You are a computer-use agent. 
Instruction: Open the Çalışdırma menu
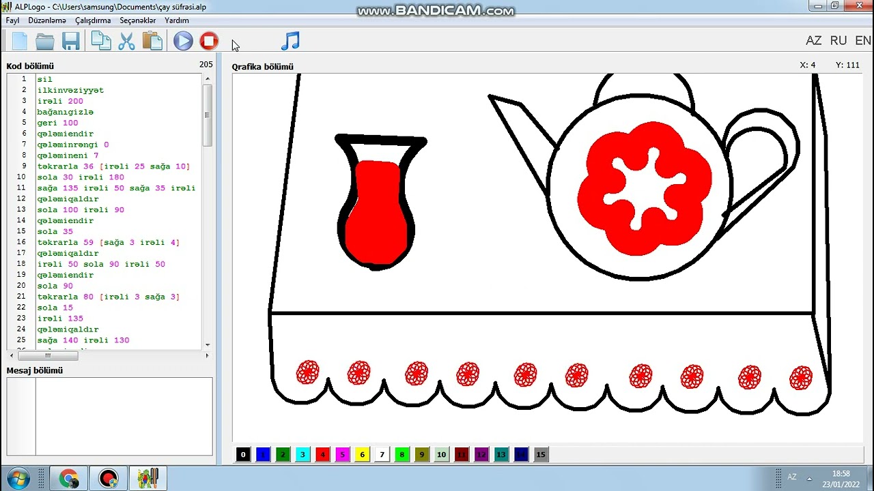point(93,20)
